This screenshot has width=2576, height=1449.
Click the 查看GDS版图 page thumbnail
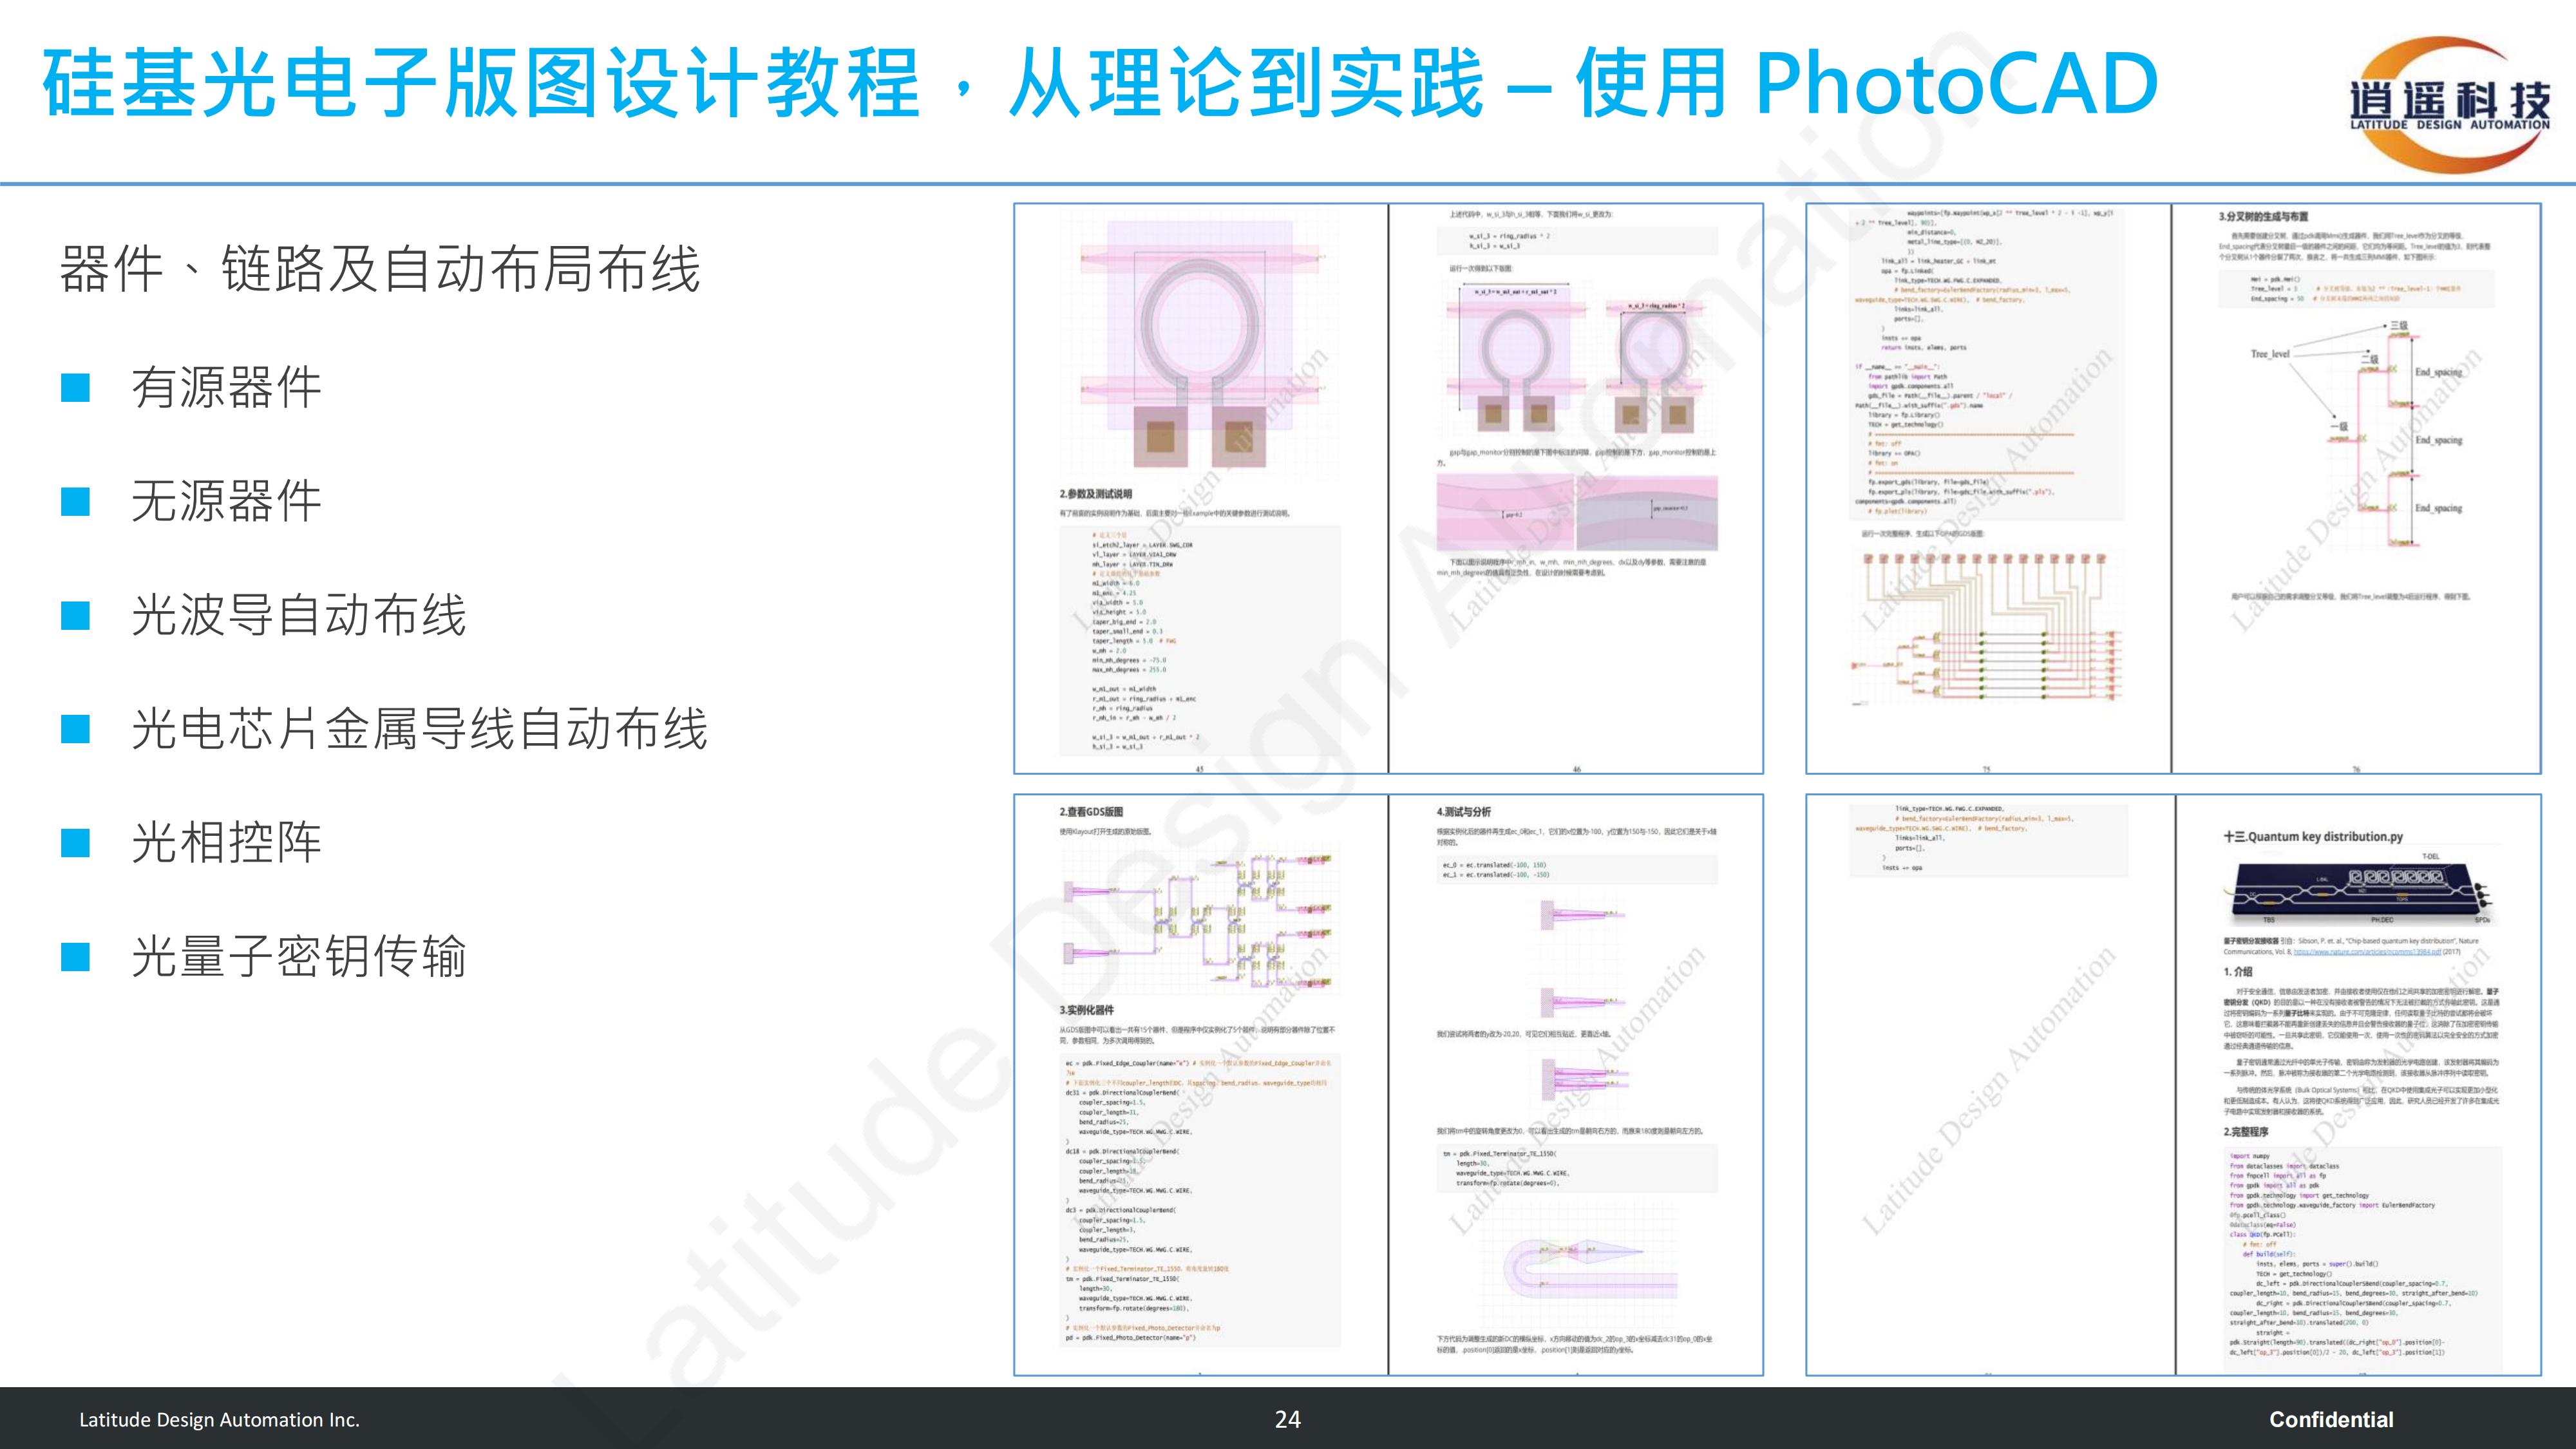(1200, 1085)
